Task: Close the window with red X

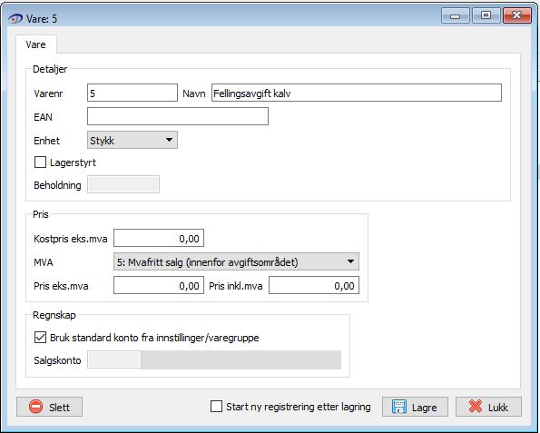Action: pos(517,15)
